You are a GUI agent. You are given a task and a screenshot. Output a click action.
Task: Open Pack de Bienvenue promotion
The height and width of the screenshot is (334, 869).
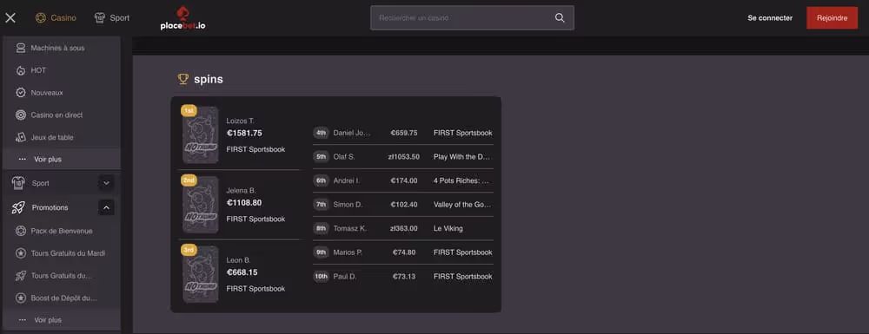[62, 231]
